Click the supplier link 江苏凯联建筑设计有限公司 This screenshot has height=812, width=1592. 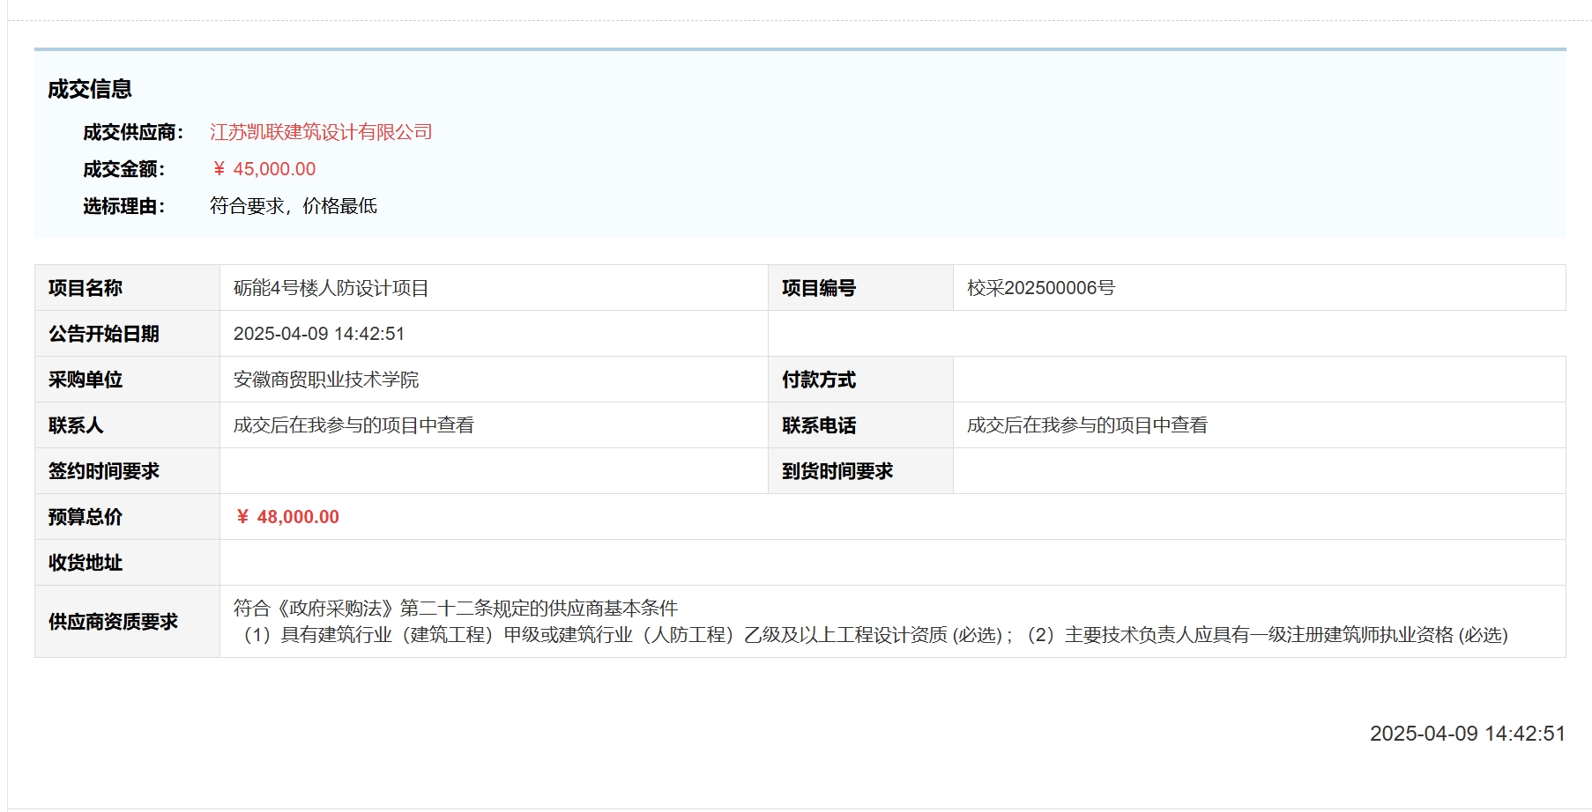coord(321,132)
